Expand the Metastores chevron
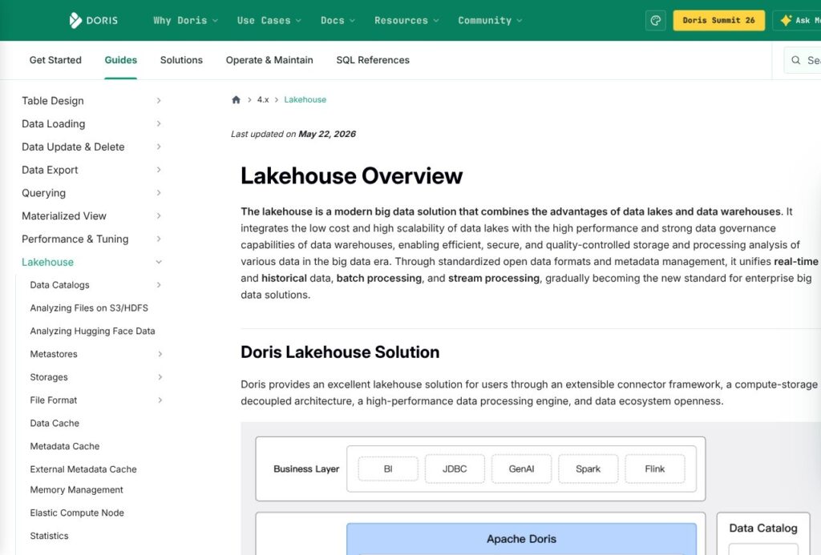 (x=160, y=354)
